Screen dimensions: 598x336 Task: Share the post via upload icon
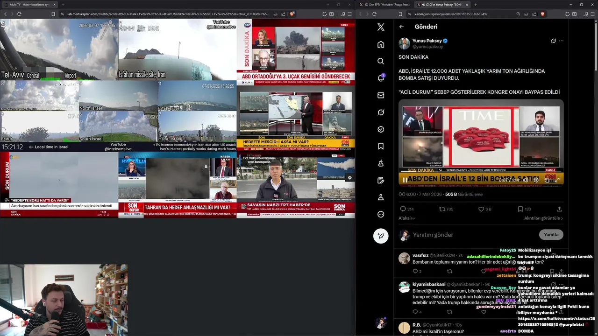[559, 209]
